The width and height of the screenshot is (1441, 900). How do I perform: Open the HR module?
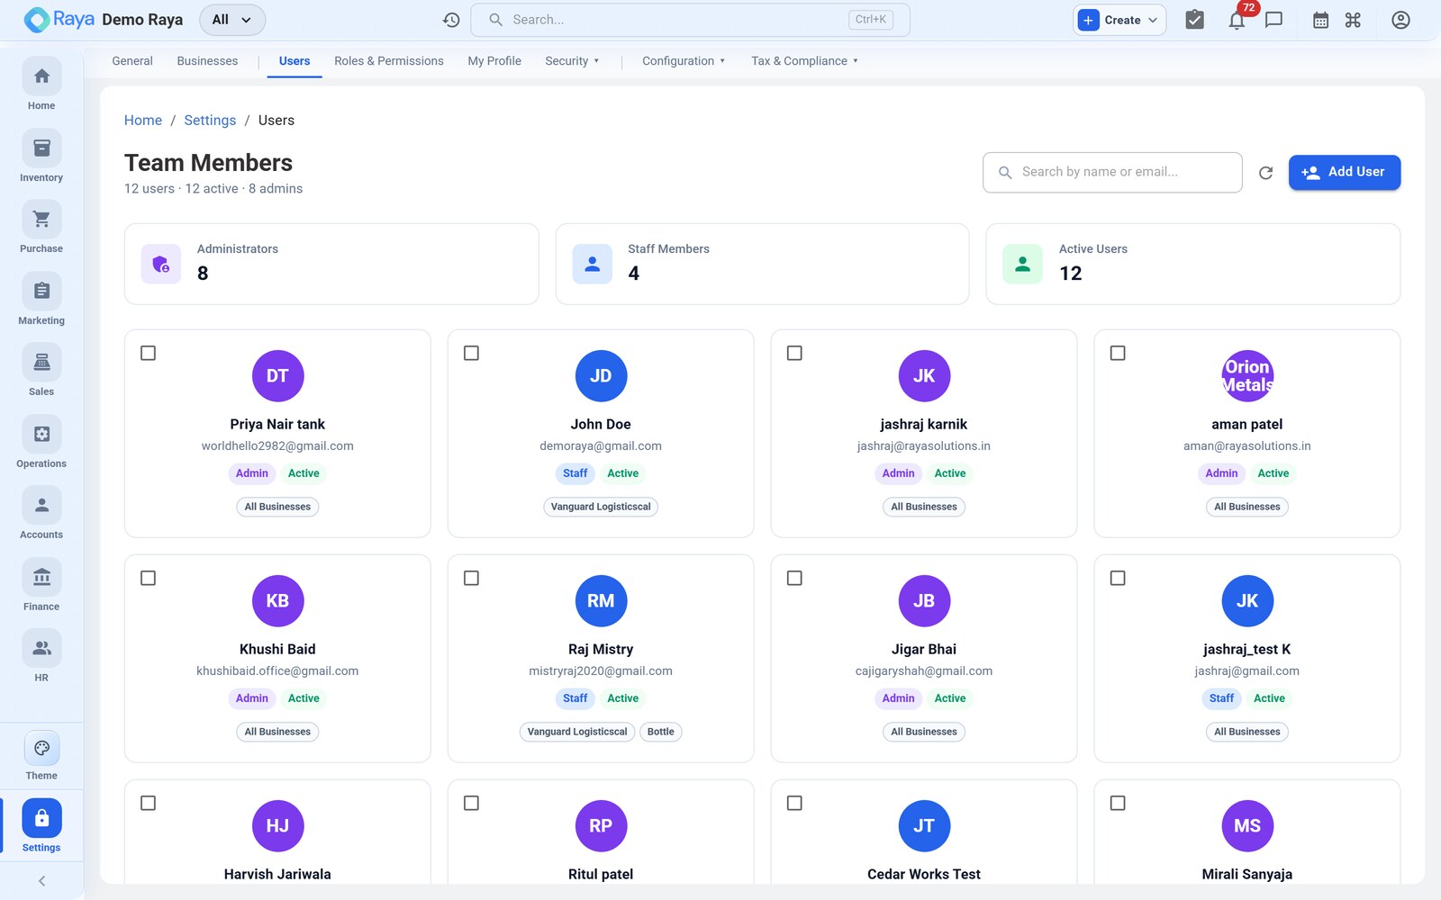pos(41,657)
